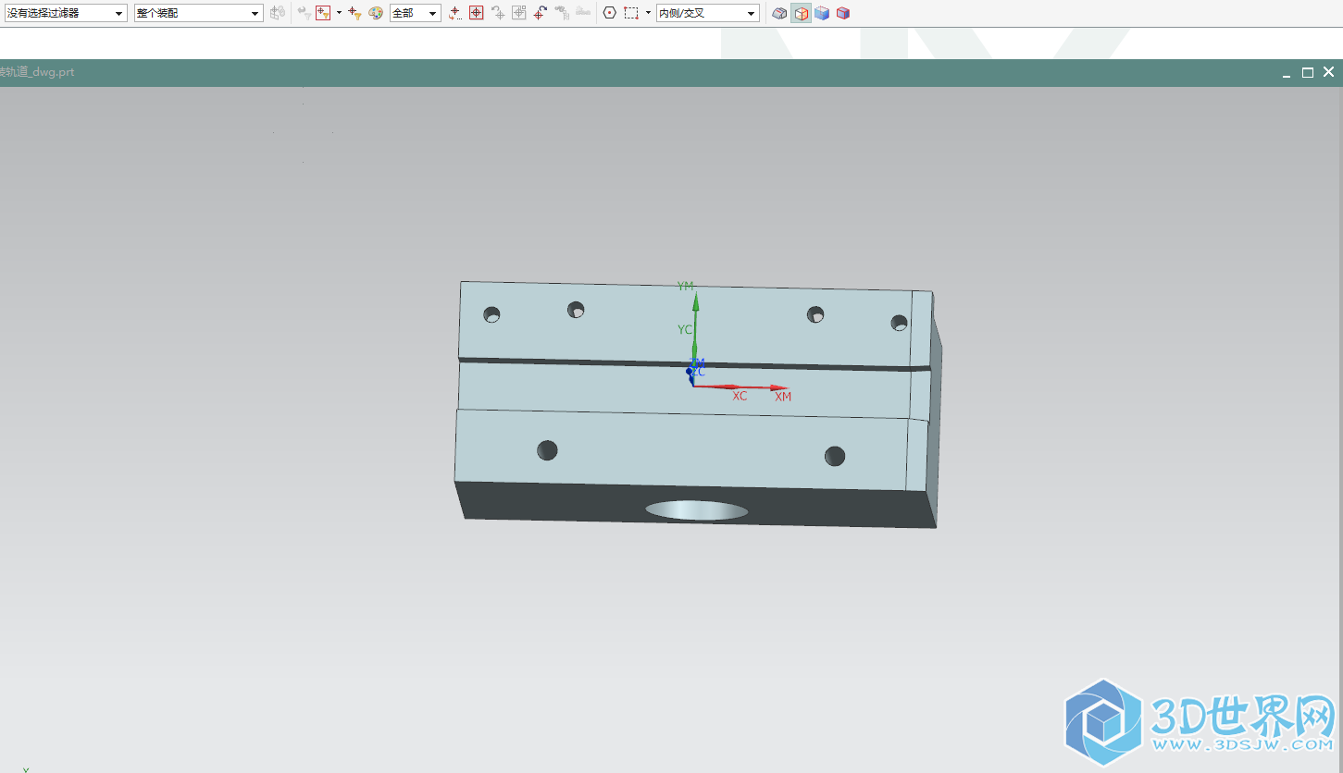Click the large bottom hole of the part
Viewport: 1343px width, 773px height.
click(x=697, y=510)
